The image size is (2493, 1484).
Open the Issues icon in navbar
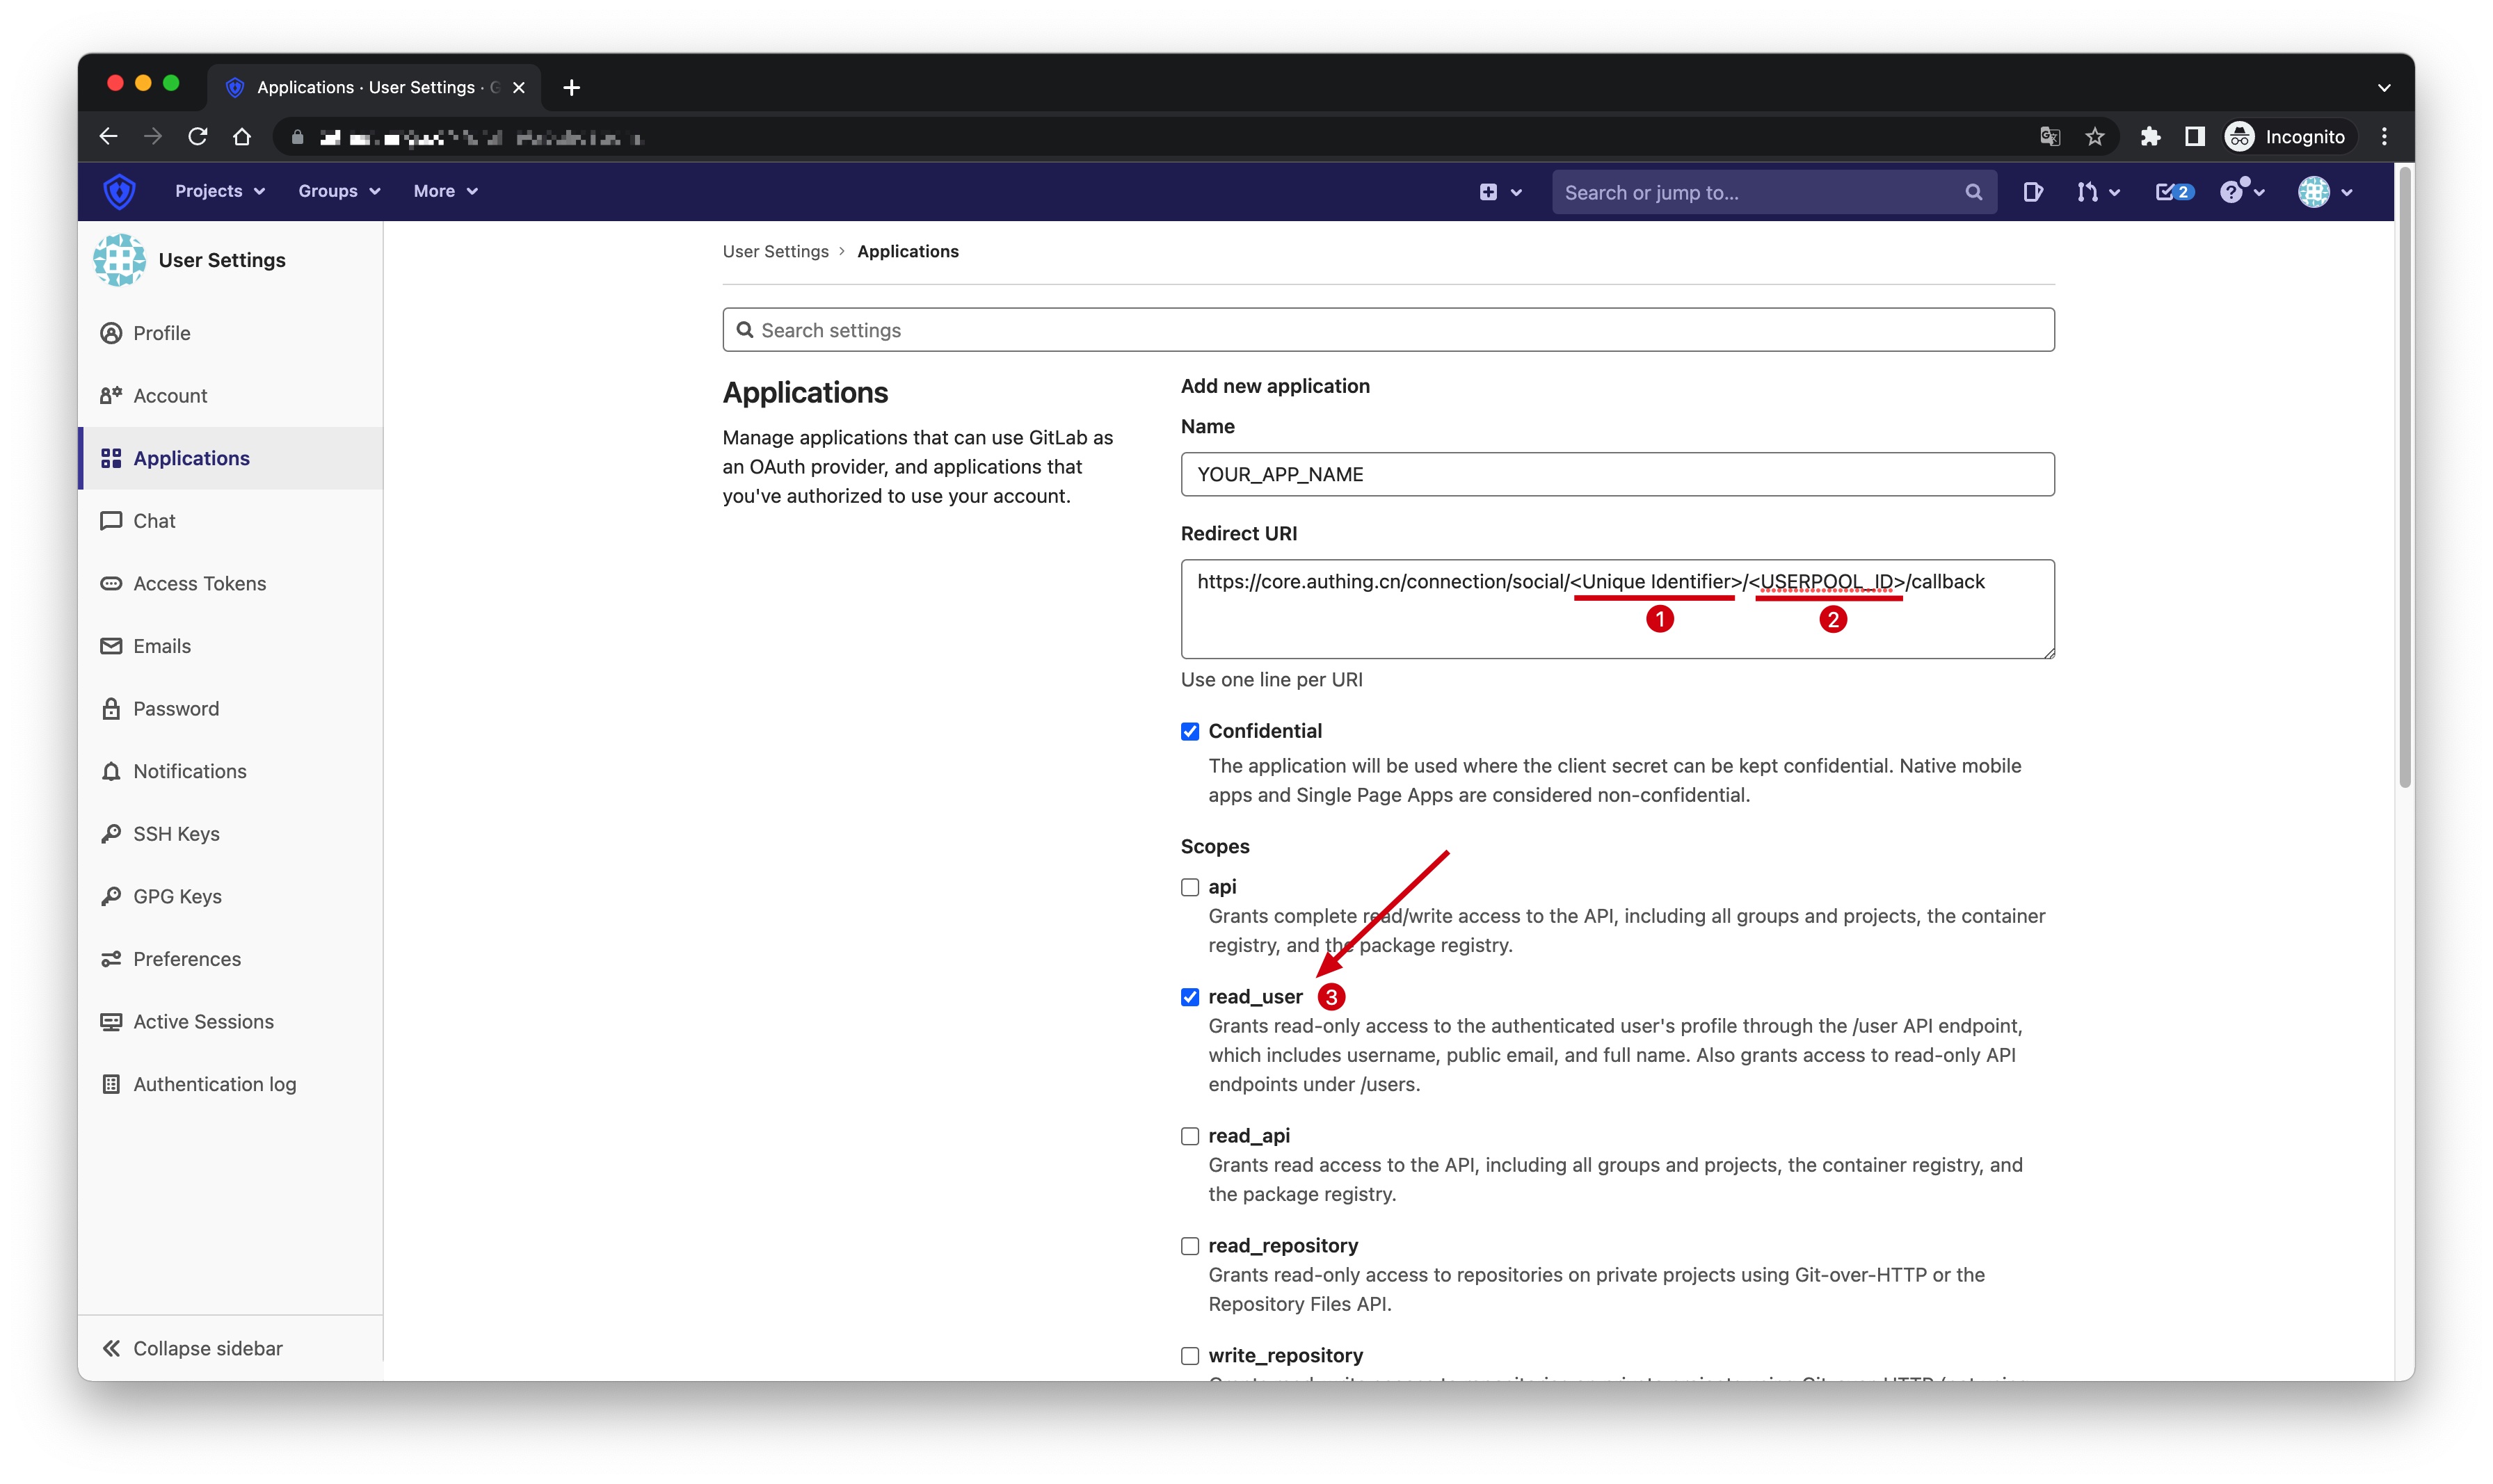point(2032,192)
